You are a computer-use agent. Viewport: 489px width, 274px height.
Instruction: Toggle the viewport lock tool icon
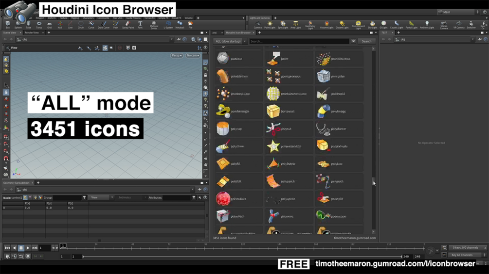click(6, 92)
